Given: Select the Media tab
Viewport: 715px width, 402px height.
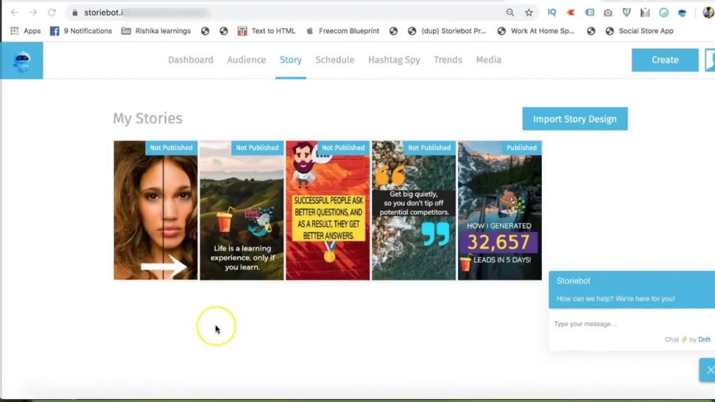Looking at the screenshot, I should (x=488, y=60).
